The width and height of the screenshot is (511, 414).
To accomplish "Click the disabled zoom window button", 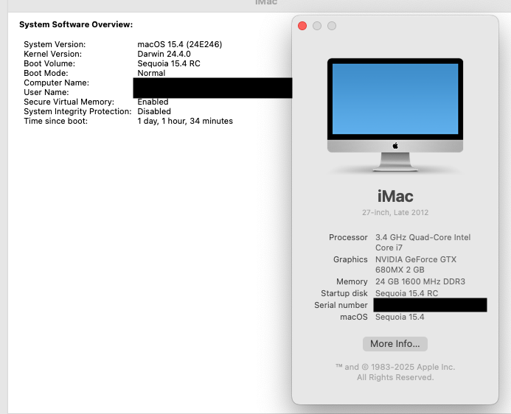I will [x=332, y=26].
